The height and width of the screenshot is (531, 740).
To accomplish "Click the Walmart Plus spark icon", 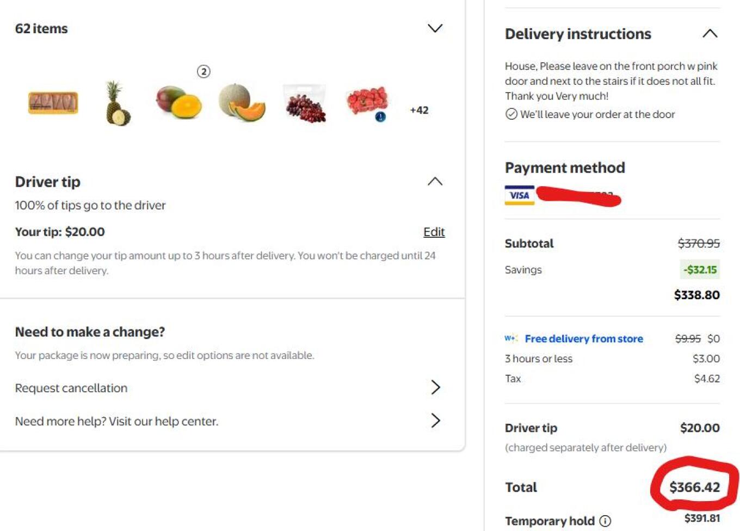I will pyautogui.click(x=511, y=338).
